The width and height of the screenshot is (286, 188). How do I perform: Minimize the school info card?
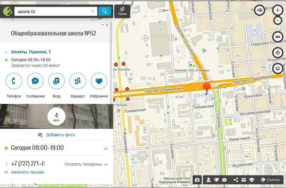(x=102, y=25)
